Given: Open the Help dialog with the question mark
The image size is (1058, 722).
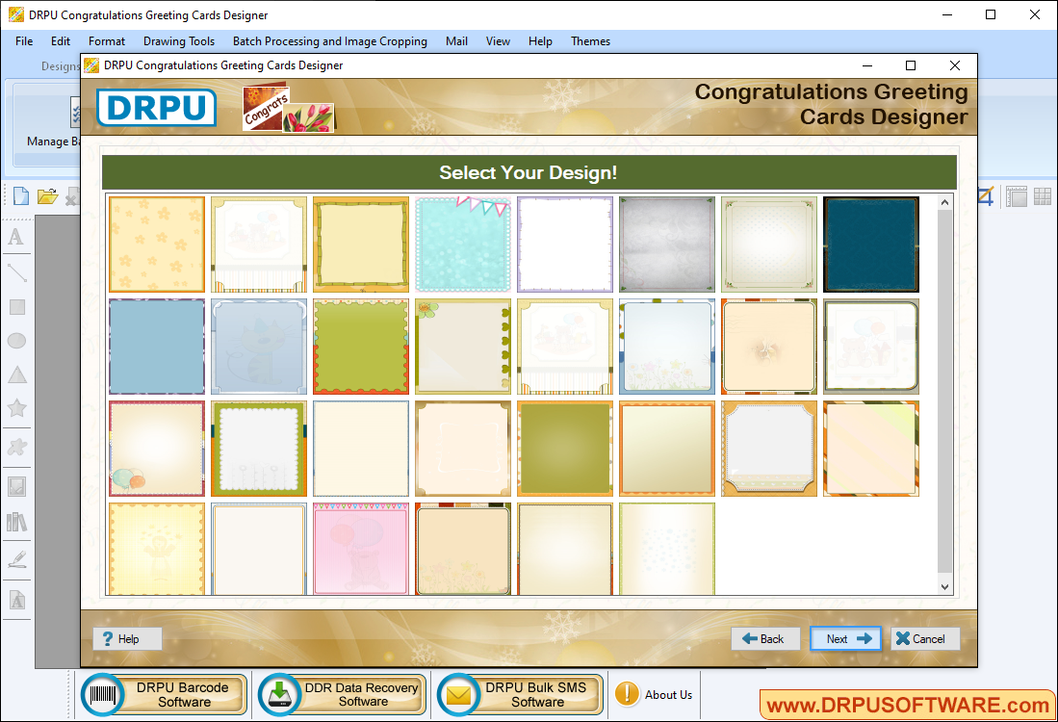Looking at the screenshot, I should pyautogui.click(x=126, y=638).
